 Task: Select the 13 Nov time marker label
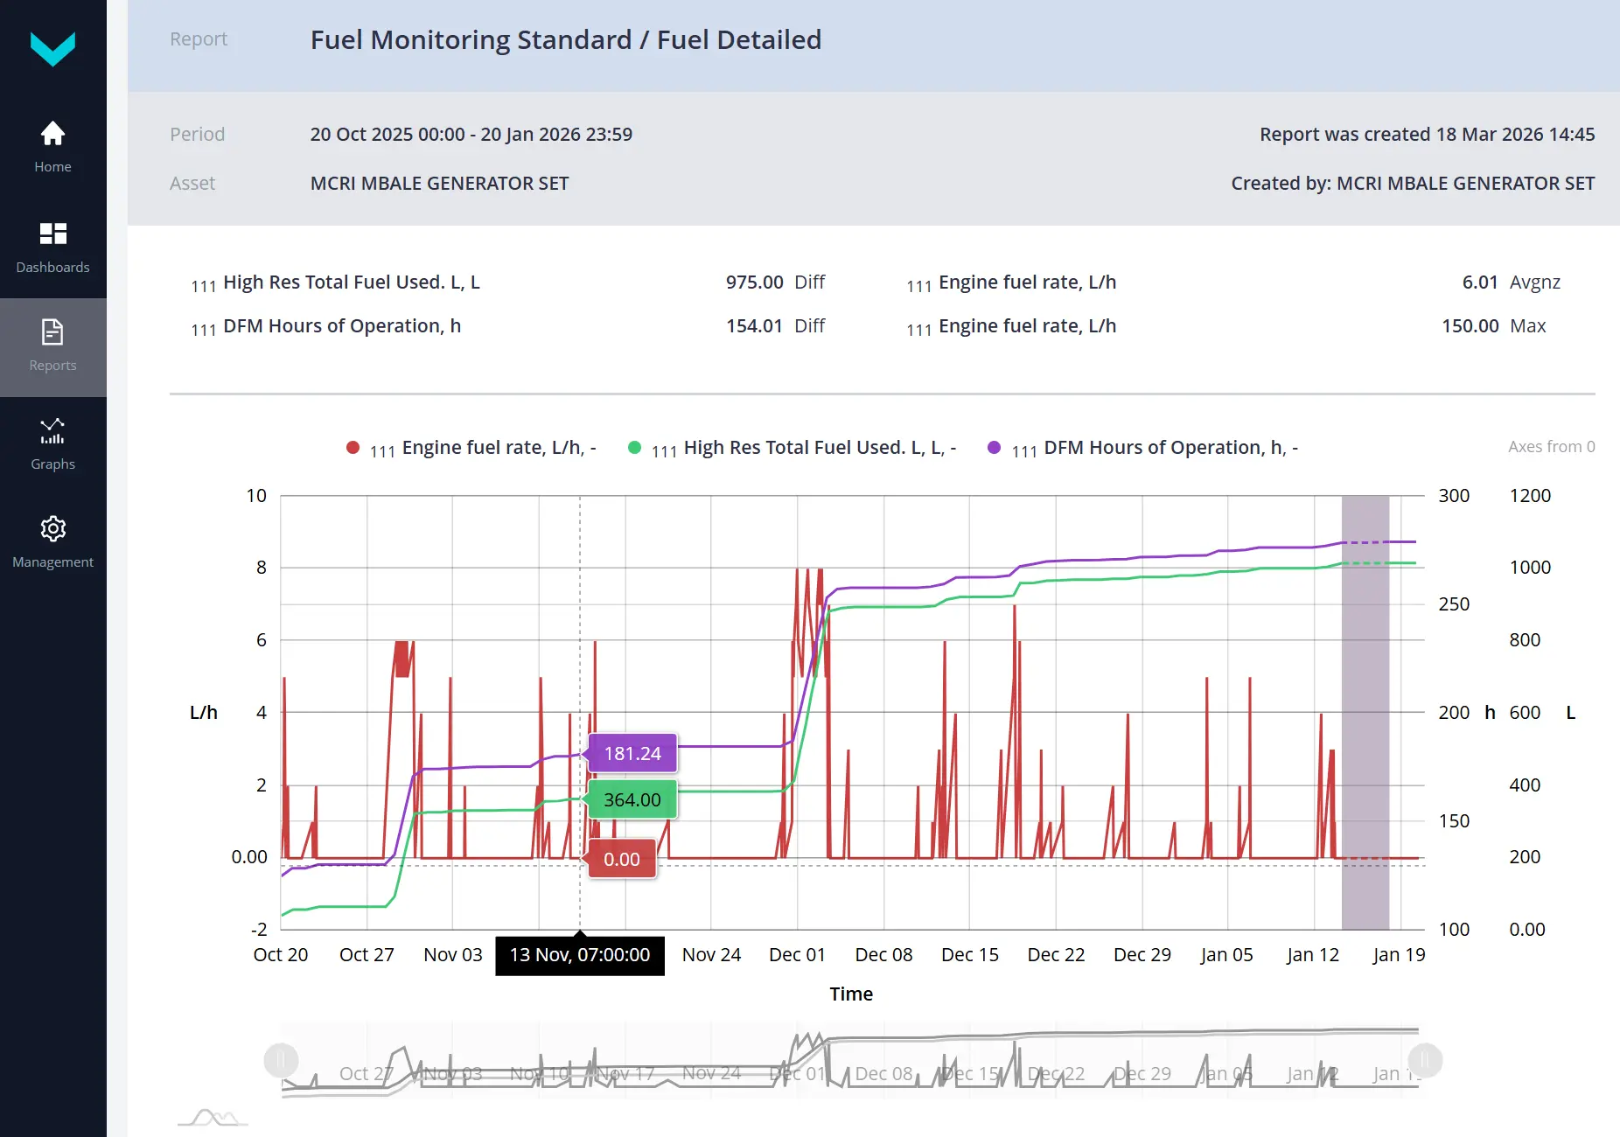point(579,955)
